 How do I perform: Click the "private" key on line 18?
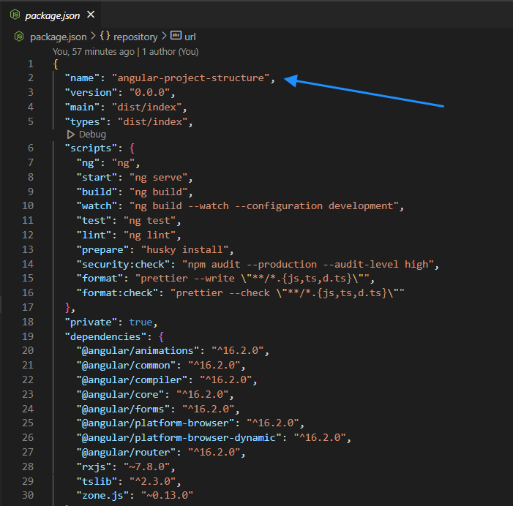(91, 322)
